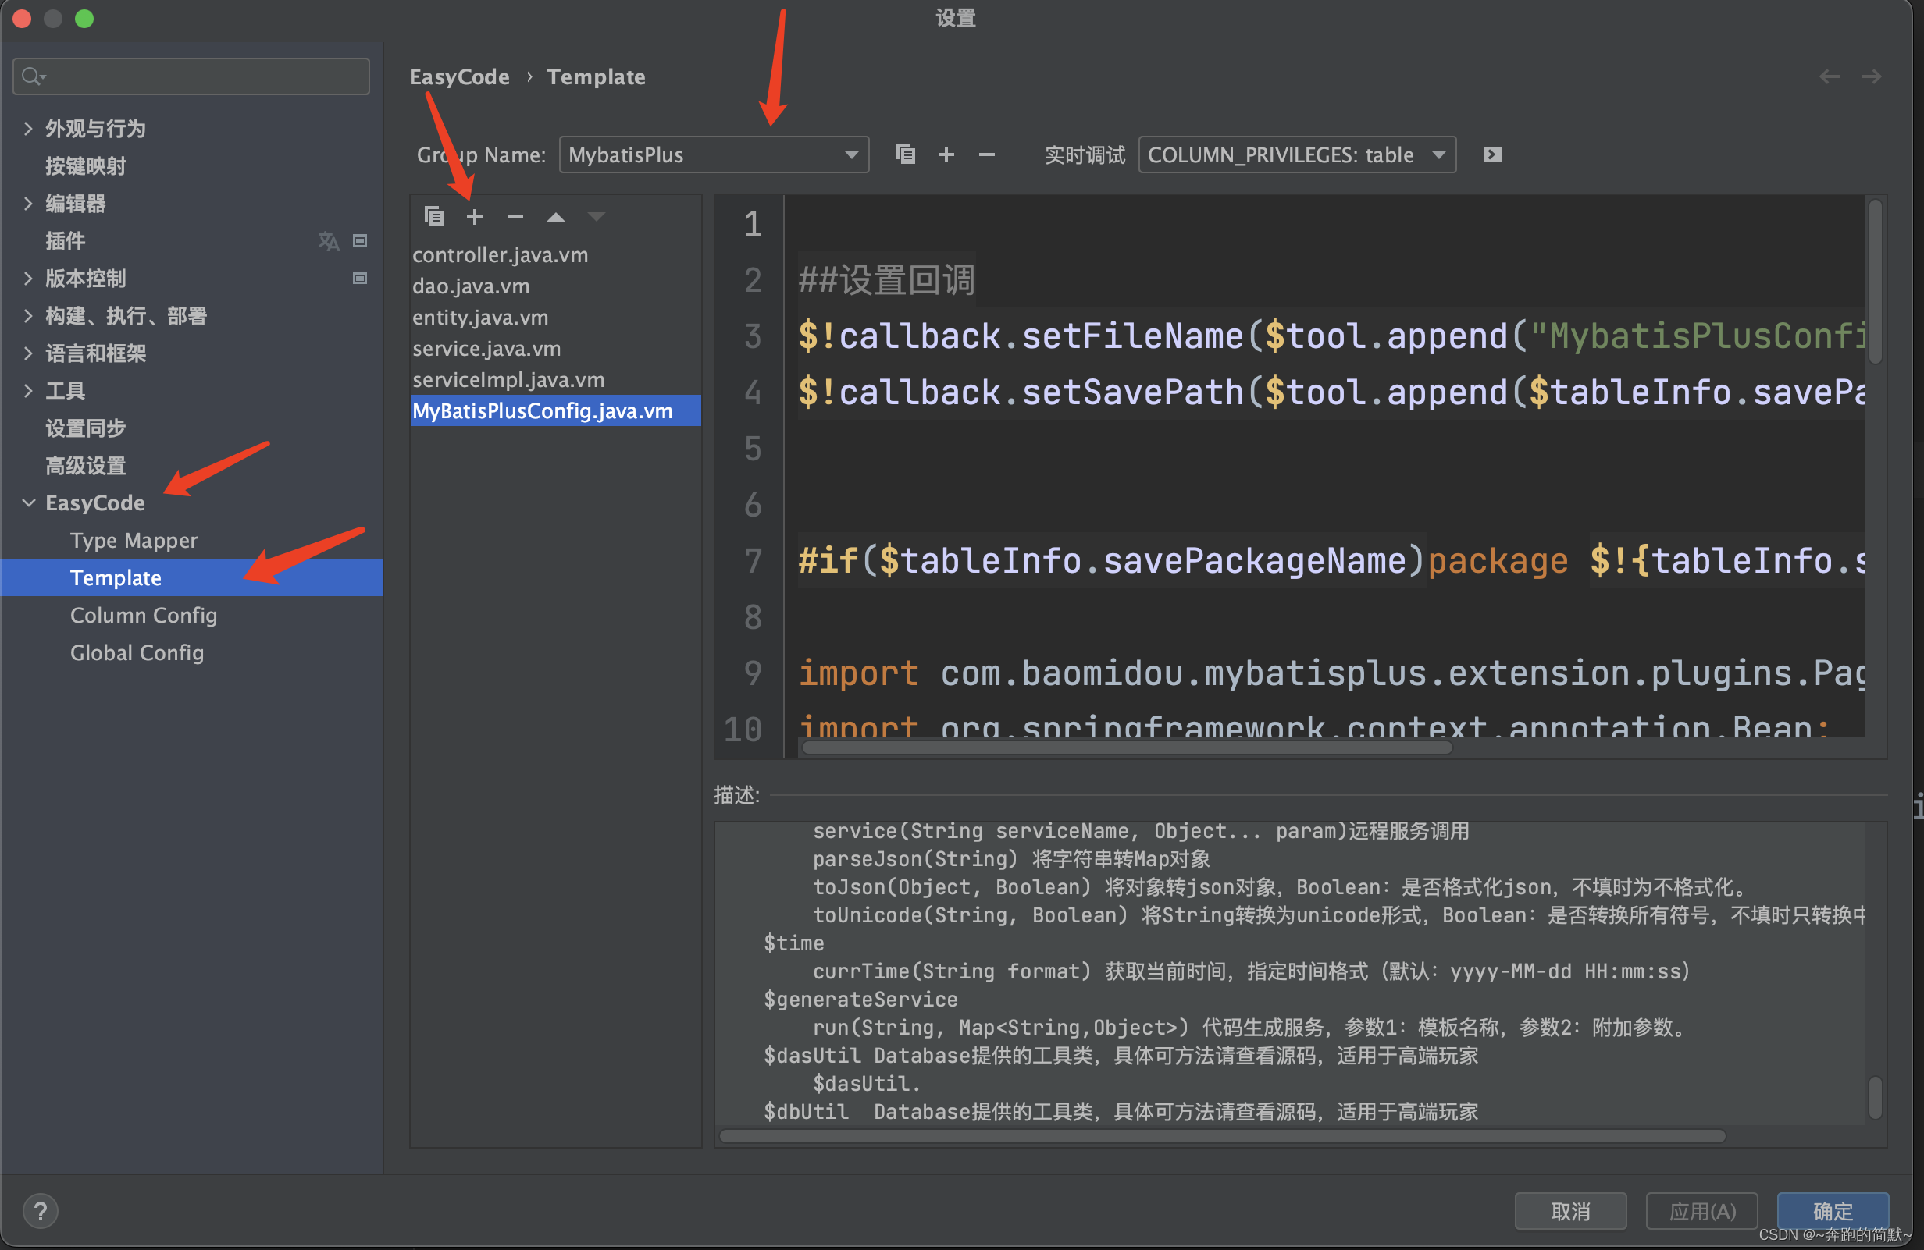The image size is (1924, 1250).
Task: Move selected template down
Action: [x=596, y=217]
